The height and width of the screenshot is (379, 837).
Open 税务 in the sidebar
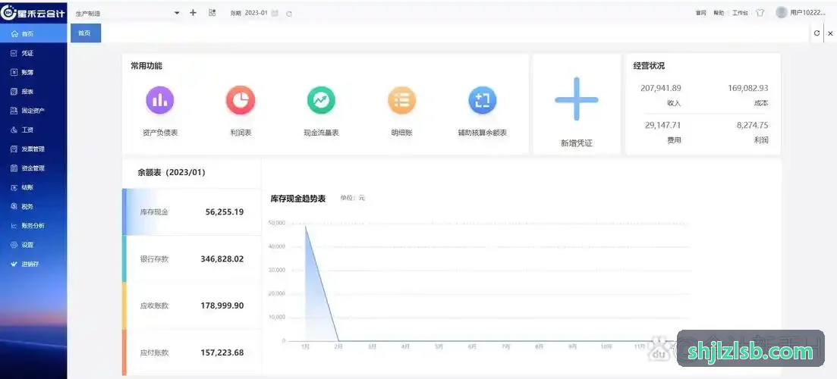click(x=33, y=207)
